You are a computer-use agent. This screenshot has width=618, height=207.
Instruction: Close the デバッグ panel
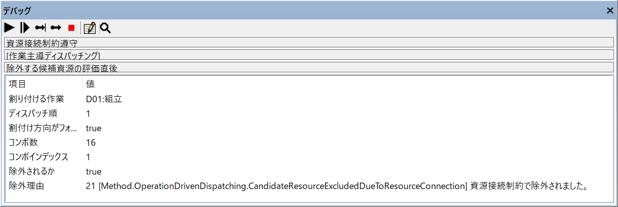coord(610,10)
